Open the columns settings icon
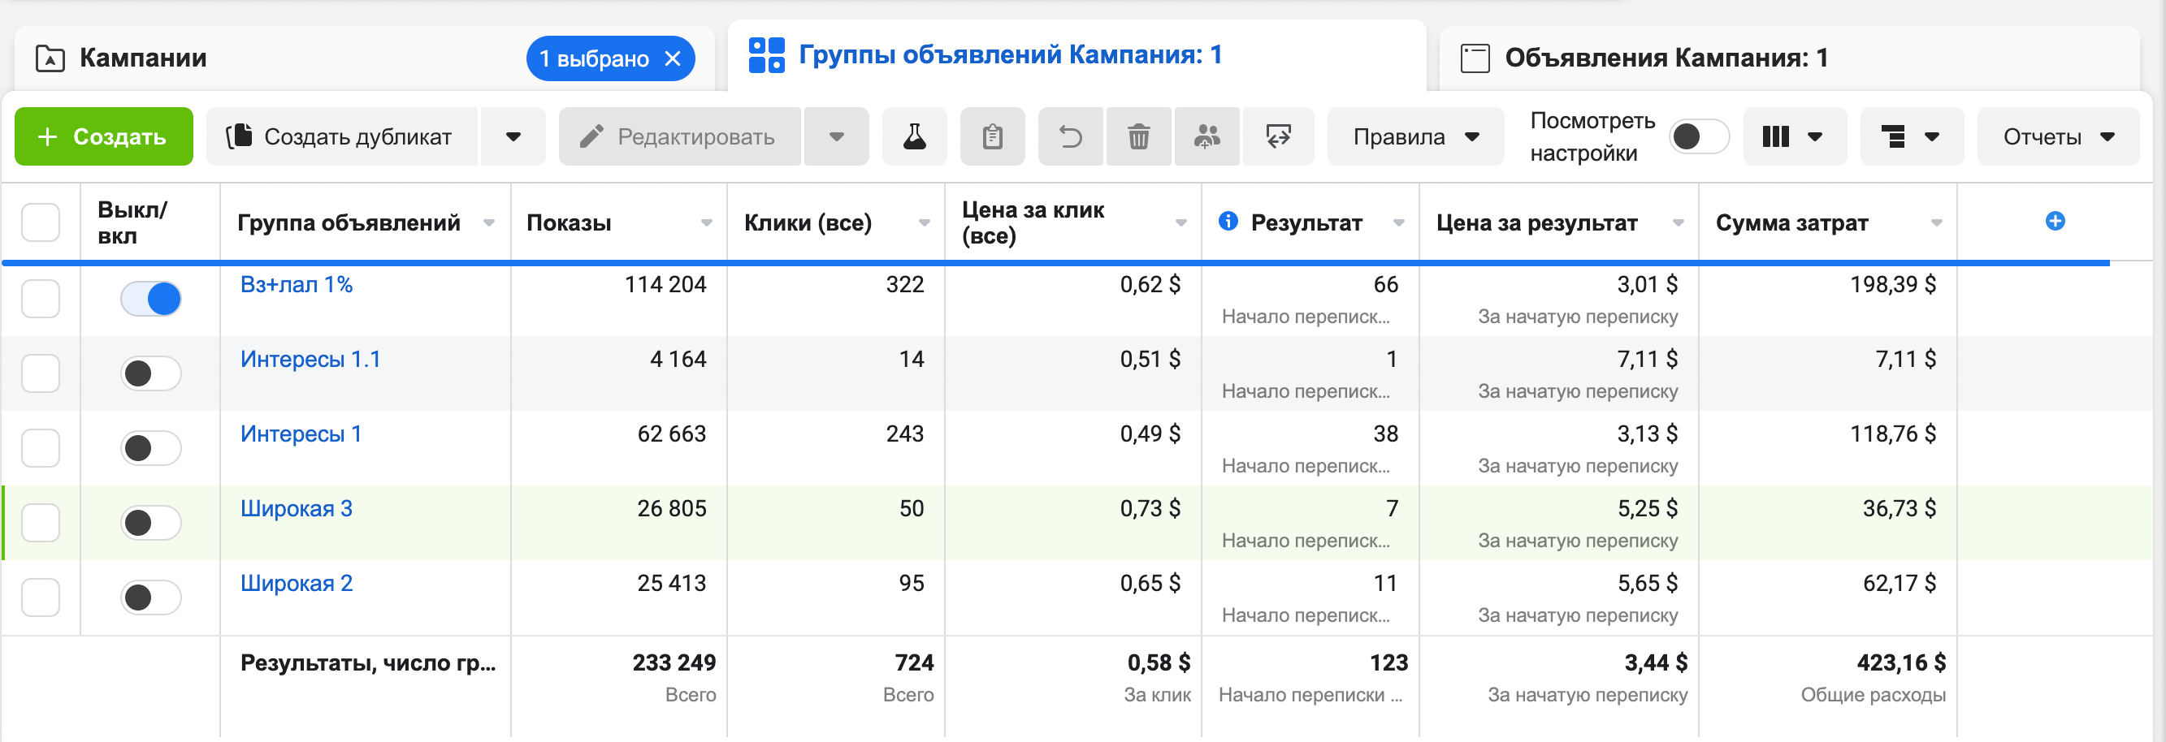The width and height of the screenshot is (2166, 742). [x=1795, y=136]
